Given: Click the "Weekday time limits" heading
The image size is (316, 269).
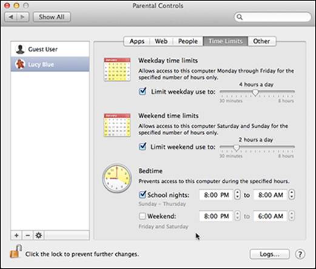Looking at the screenshot, I should click(x=168, y=61).
